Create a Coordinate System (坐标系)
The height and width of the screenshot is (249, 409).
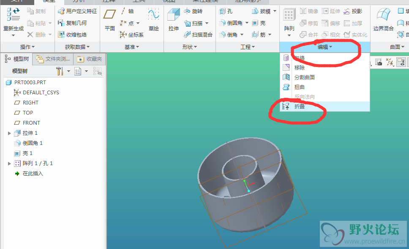tap(132, 35)
